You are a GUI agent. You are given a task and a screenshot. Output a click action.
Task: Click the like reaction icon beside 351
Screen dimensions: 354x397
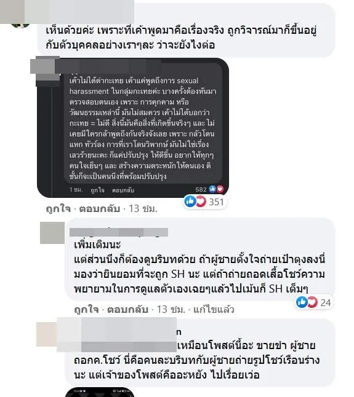click(190, 202)
